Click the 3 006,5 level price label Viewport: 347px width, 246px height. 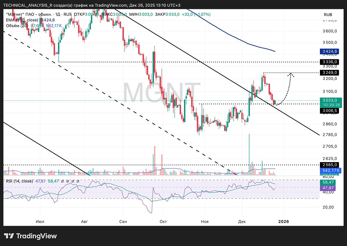[x=329, y=111]
